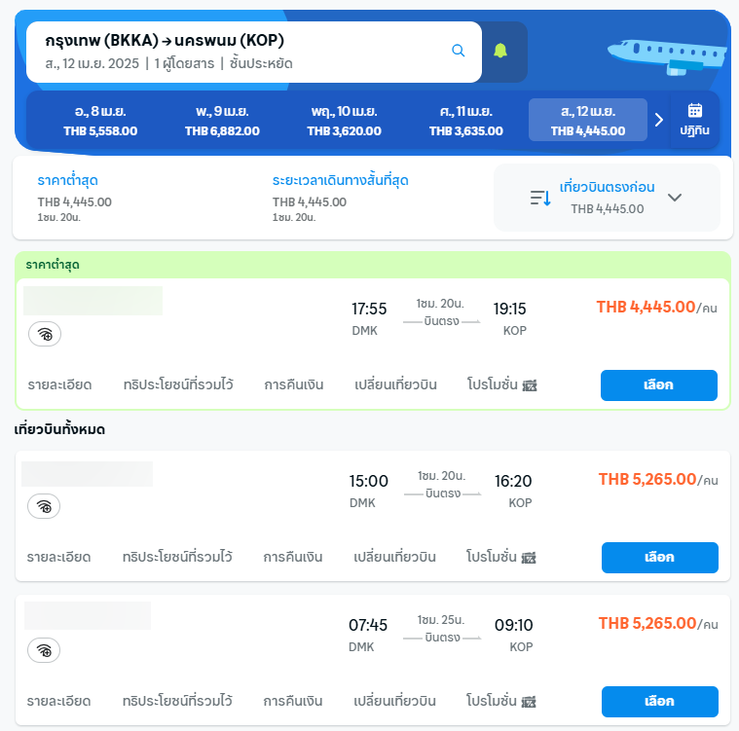Sort by ราคาต่ำสุด option

pyautogui.click(x=74, y=198)
